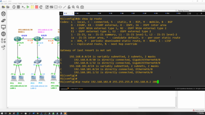This screenshot has height=115, width=205.
Task: Select router R2 in the topology
Action: point(37,39)
